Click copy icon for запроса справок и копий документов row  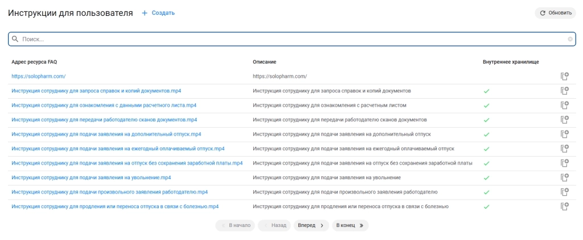click(565, 91)
